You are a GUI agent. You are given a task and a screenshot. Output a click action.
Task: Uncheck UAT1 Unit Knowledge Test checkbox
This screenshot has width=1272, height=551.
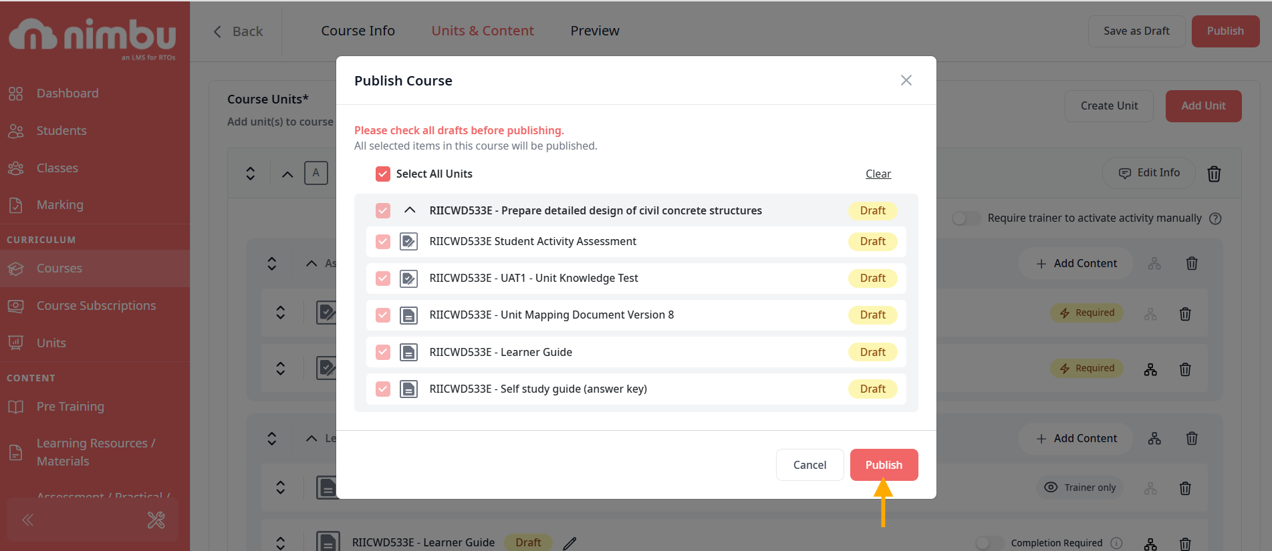383,279
